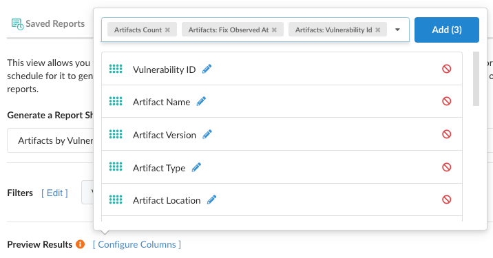Select the Artifact Version row label
Image resolution: width=493 pixels, height=258 pixels.
pos(165,135)
